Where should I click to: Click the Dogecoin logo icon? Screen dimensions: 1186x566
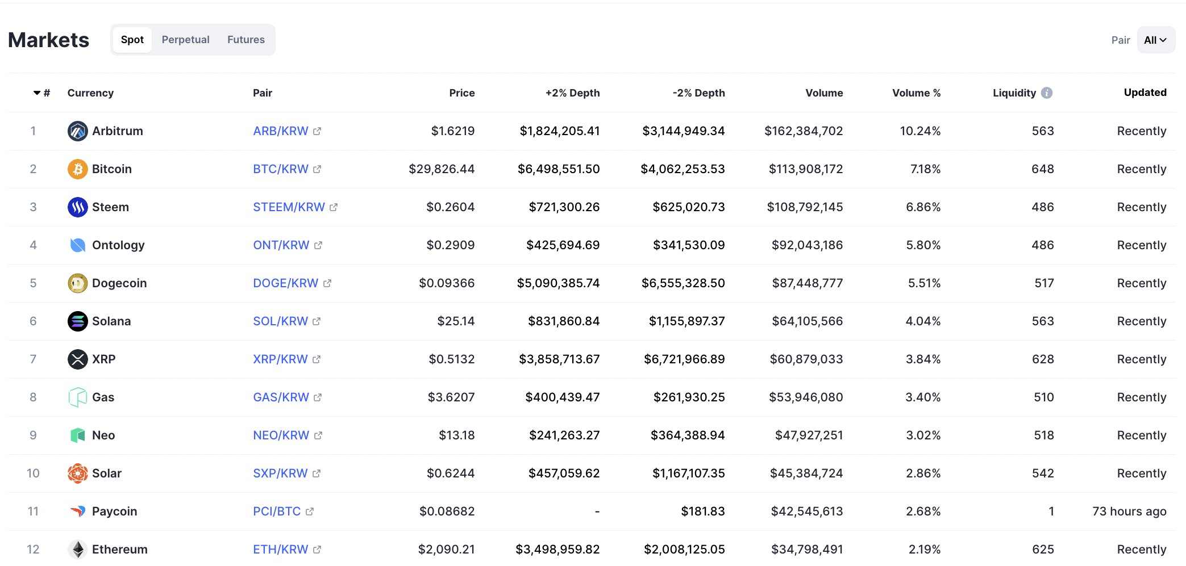(x=77, y=283)
